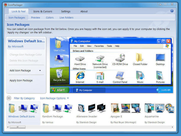The height and width of the screenshot is (136, 181).
Task: Click the Hard Drive icon in preview
Action: [80, 58]
